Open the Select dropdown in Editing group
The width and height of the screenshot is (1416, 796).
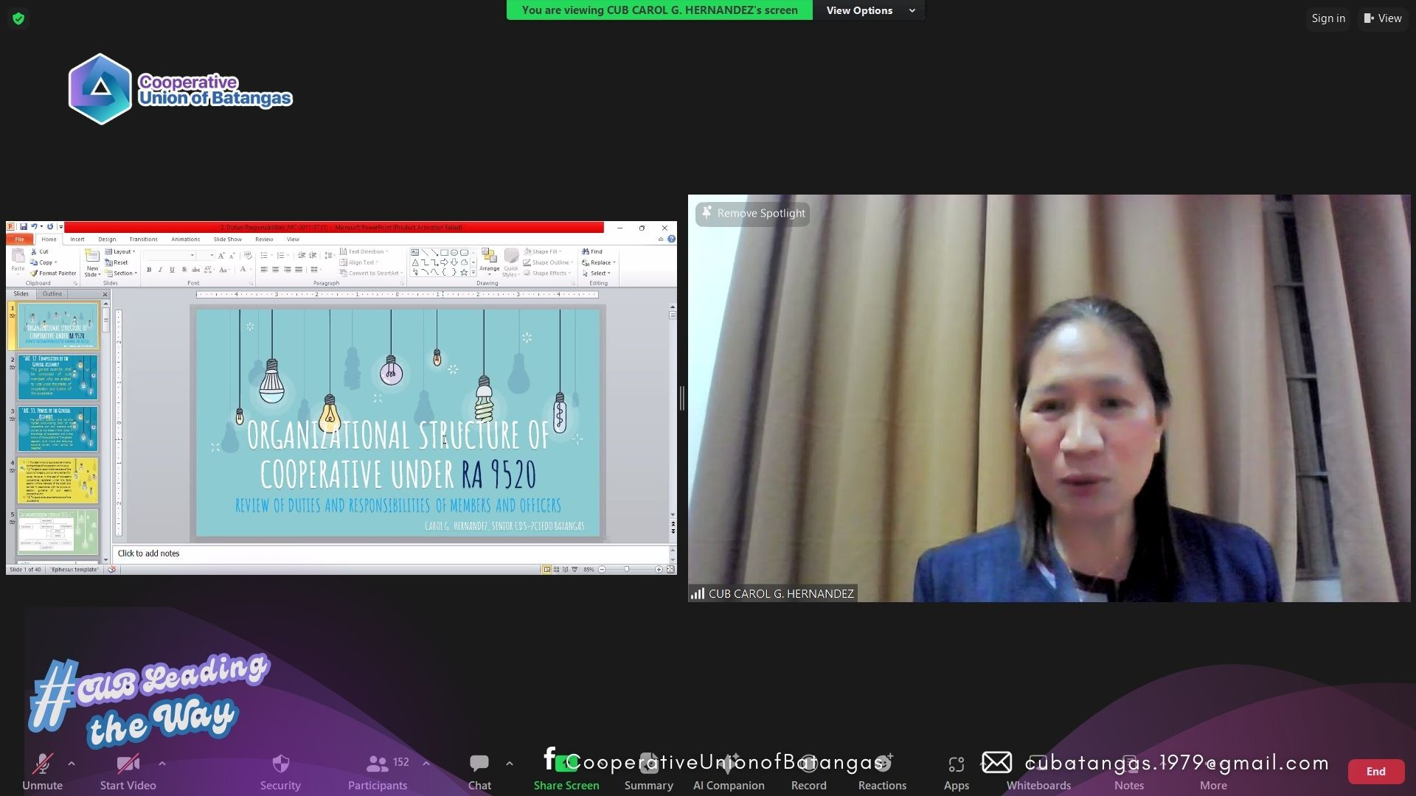point(597,273)
